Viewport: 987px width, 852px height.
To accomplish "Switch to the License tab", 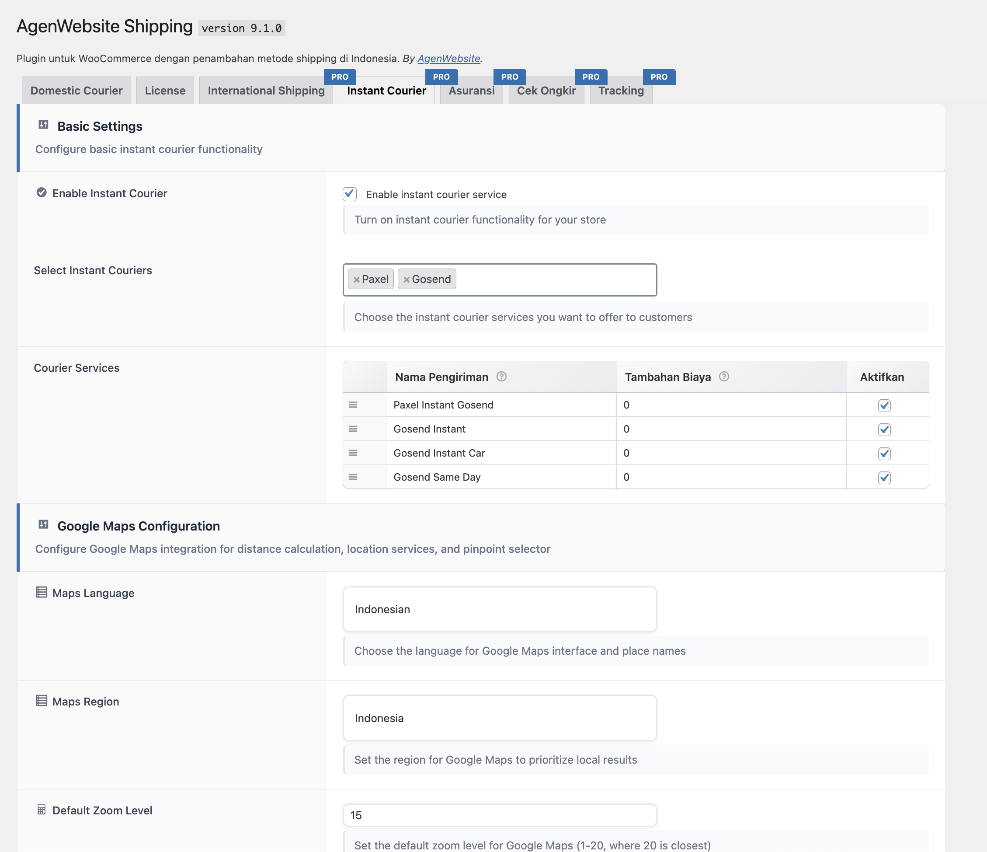I will pyautogui.click(x=165, y=91).
